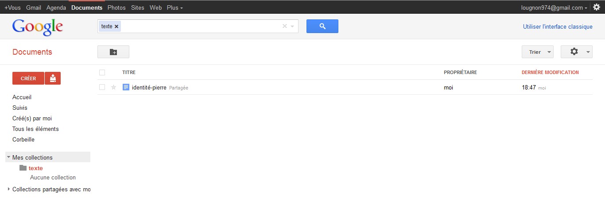Click the new collection folder icon

[x=113, y=52]
